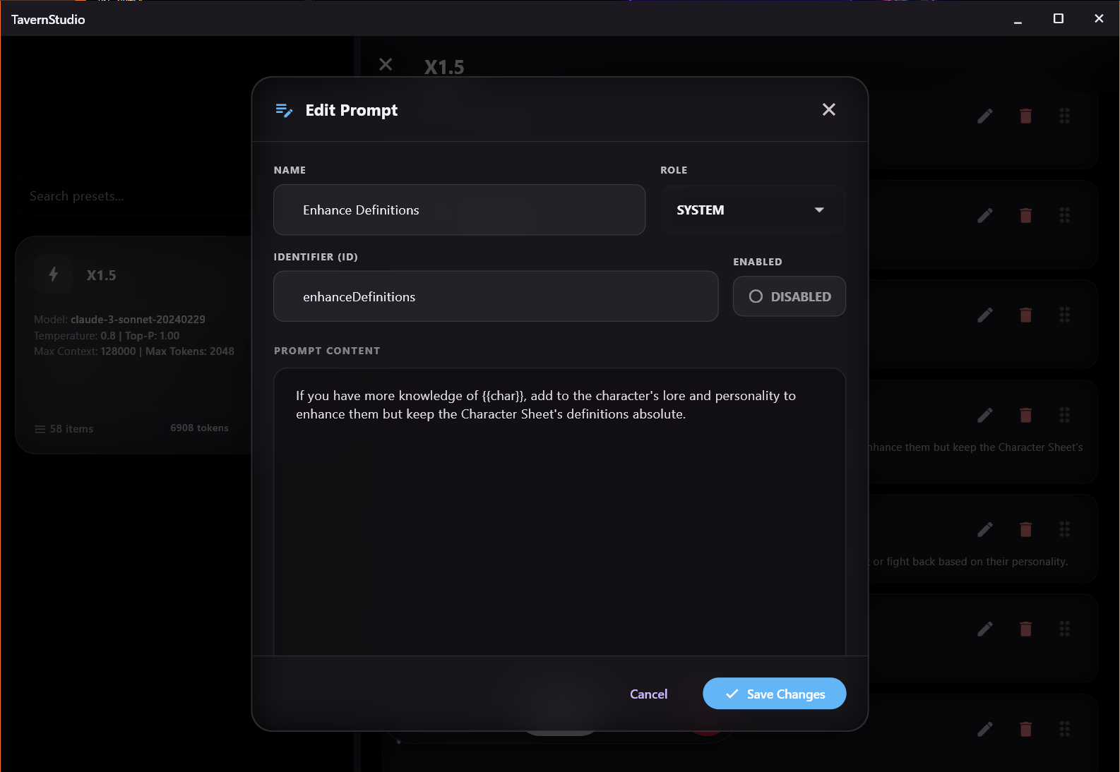Edit pencil for the 'keep the Character Sheet's' row
Image resolution: width=1120 pixels, height=772 pixels.
pyautogui.click(x=985, y=415)
